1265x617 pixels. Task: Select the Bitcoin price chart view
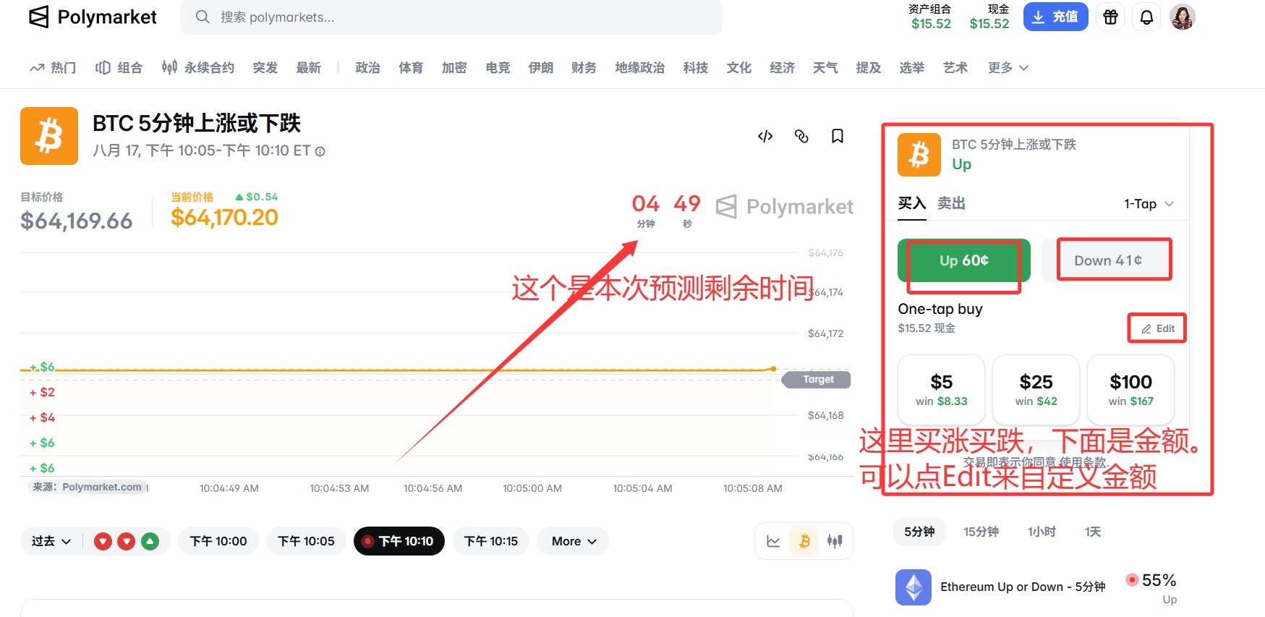[x=804, y=541]
